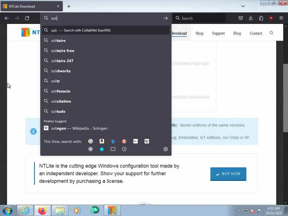Open the Support menu item
The width and height of the screenshot is (288, 216).
coord(218,33)
